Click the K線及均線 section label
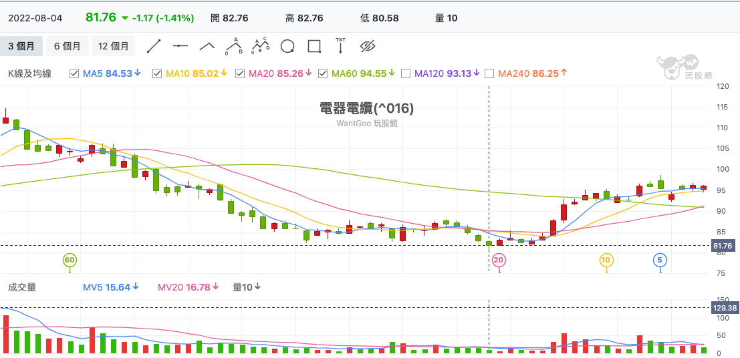The height and width of the screenshot is (358, 740). coord(29,73)
